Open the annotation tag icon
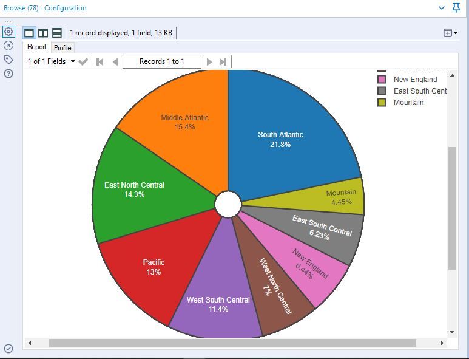Viewport: 469px width, 359px height. tap(8, 60)
